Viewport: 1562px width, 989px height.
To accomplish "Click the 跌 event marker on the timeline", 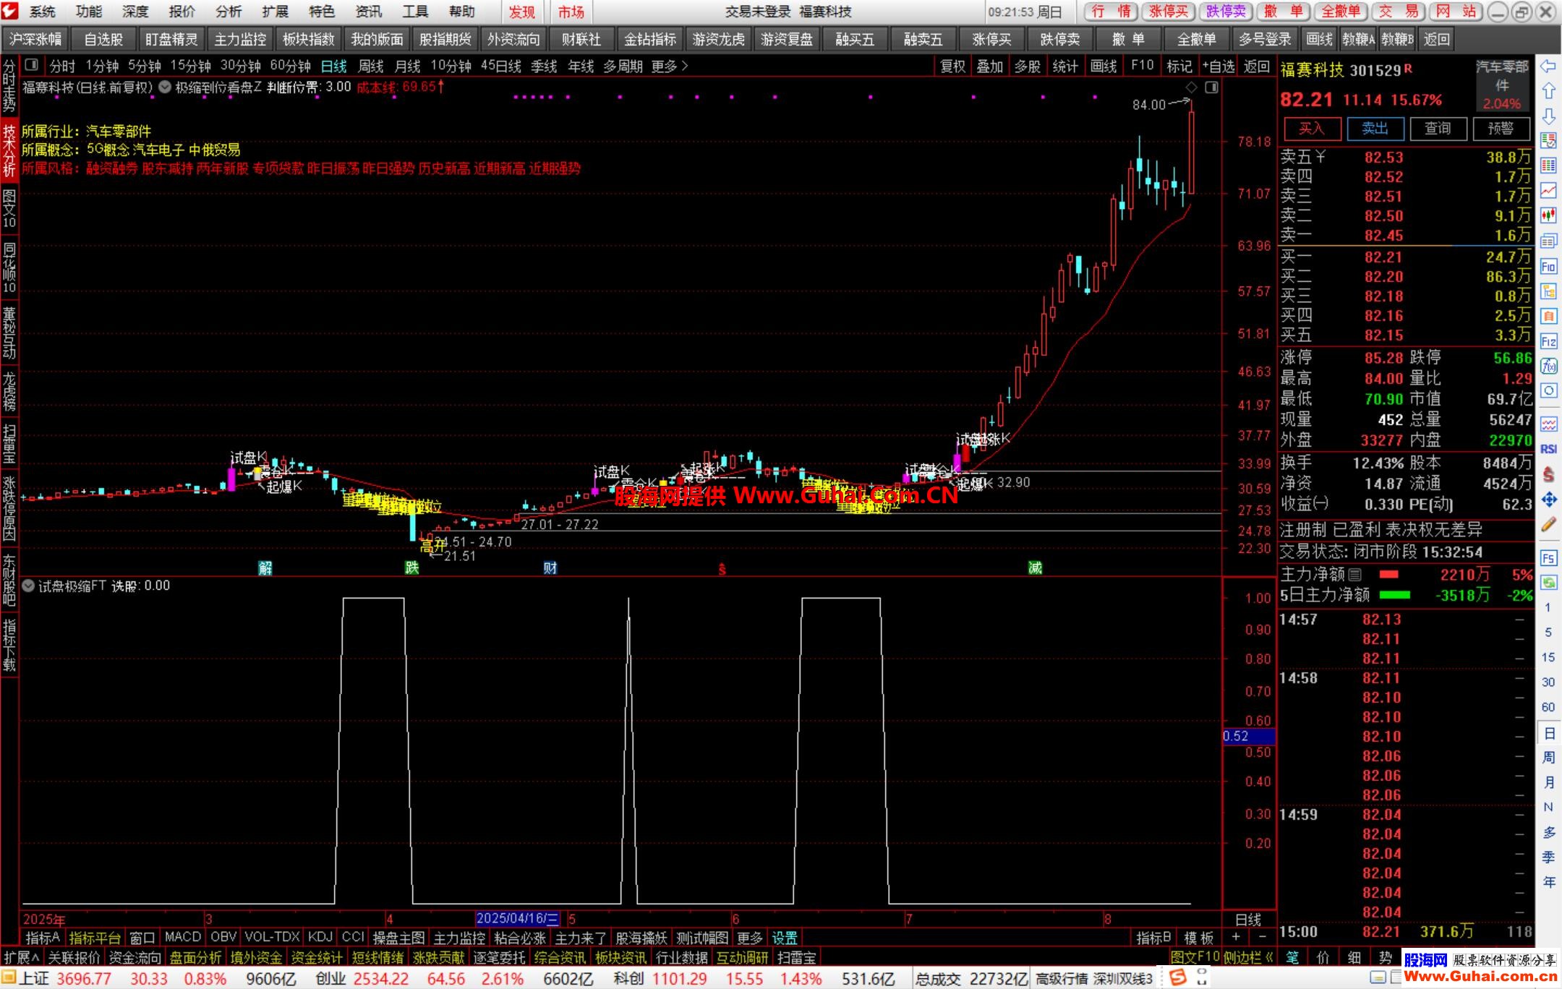I will [x=411, y=568].
